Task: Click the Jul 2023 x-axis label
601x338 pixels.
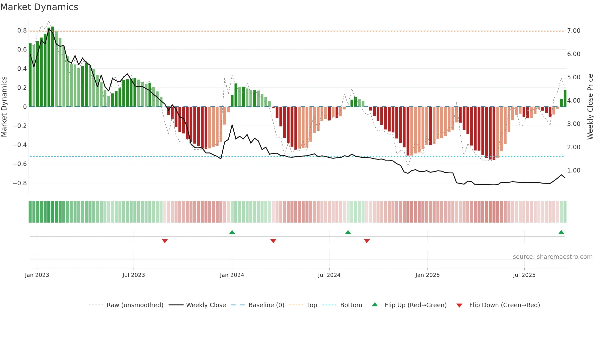Action: coord(134,275)
